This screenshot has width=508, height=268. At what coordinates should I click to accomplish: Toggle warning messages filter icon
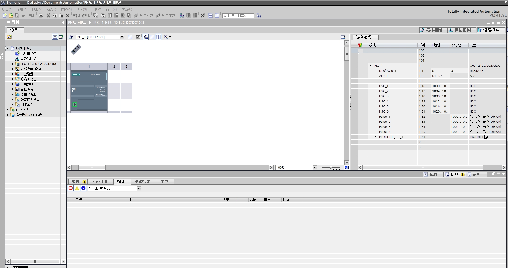point(77,188)
